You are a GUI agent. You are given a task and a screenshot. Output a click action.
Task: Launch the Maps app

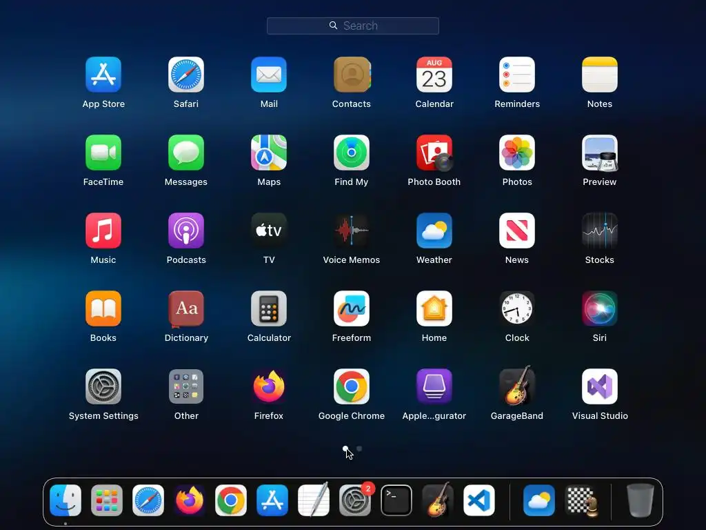coord(269,153)
